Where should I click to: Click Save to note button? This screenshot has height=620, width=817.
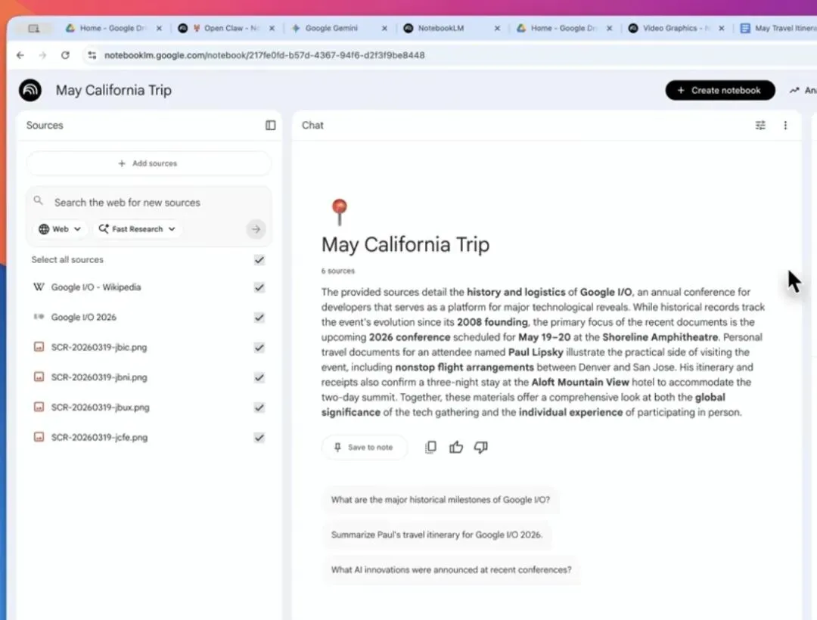pos(364,447)
